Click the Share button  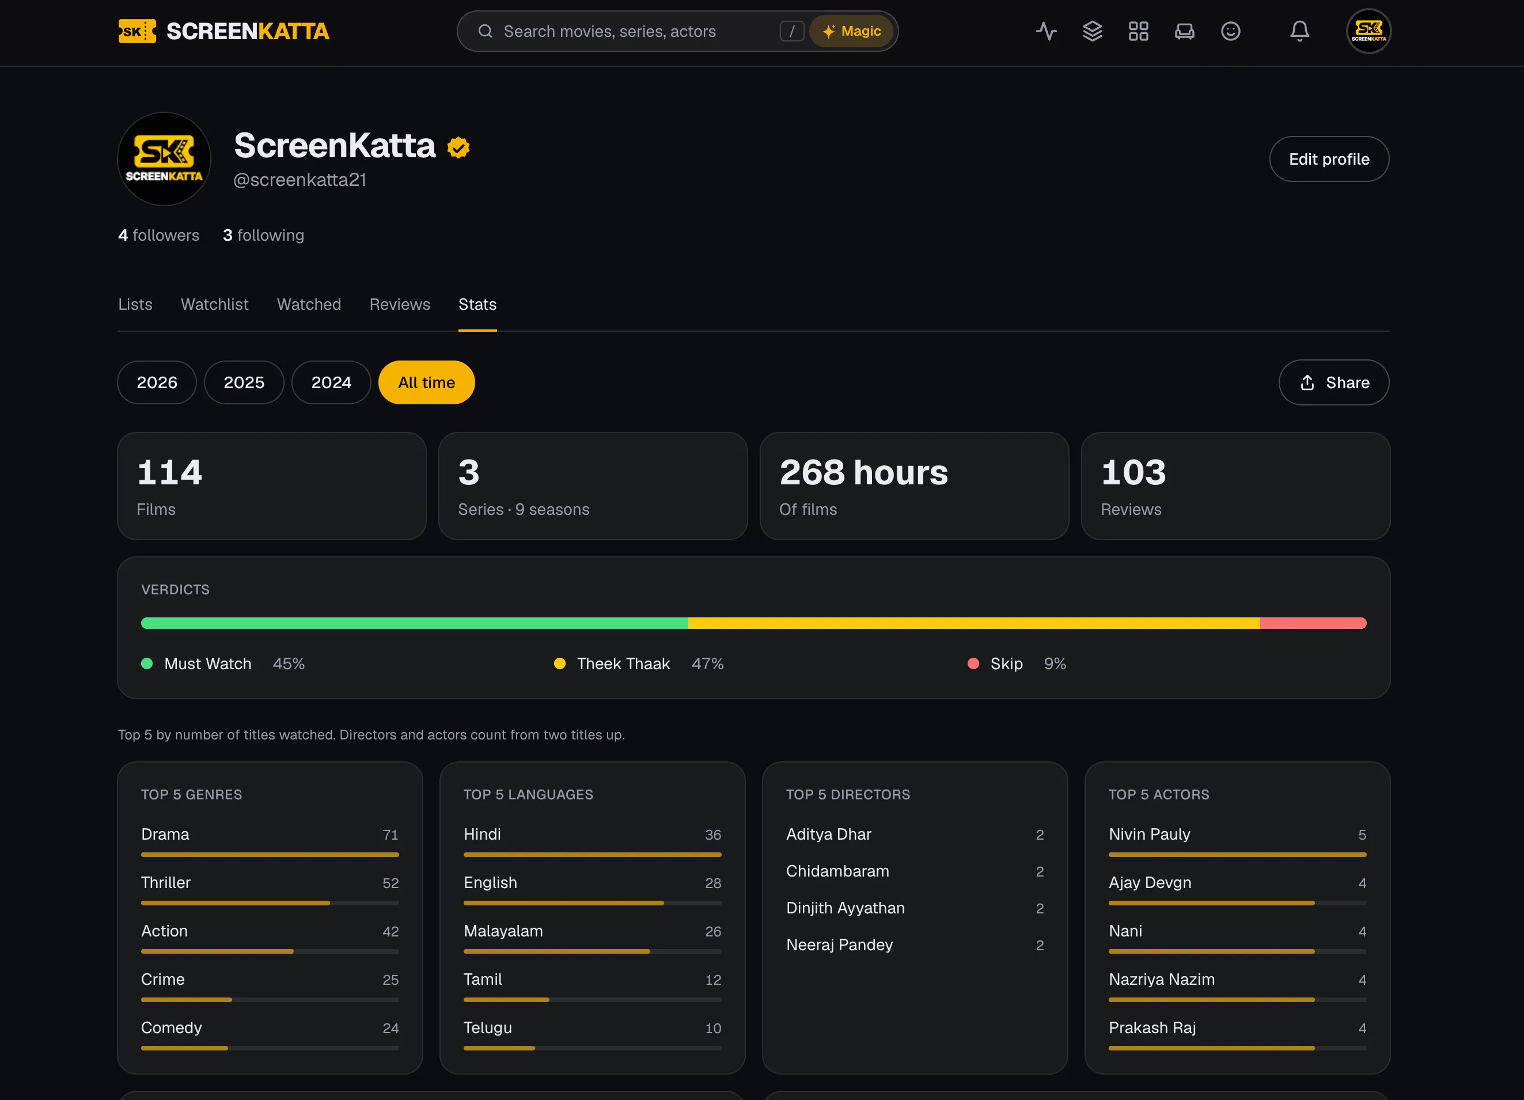click(1334, 382)
